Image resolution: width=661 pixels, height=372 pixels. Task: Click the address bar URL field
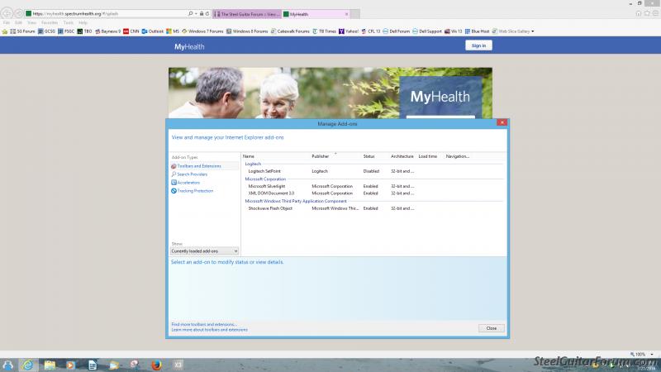[x=106, y=14]
